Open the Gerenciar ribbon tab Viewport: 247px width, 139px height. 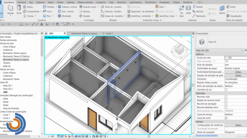[x=121, y=2]
